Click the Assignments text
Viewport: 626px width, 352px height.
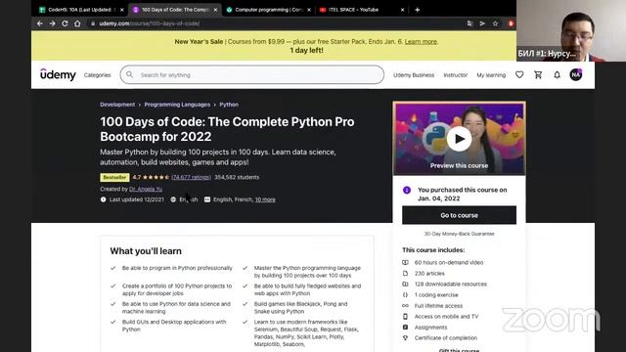(430, 328)
